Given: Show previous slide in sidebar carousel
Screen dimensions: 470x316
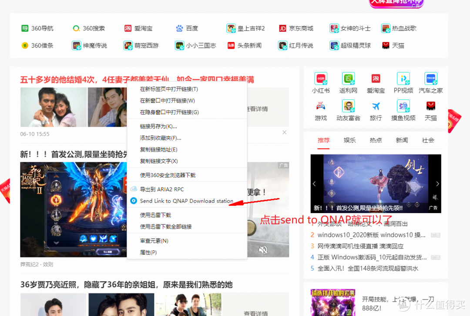Looking at the screenshot, I should pos(314,184).
